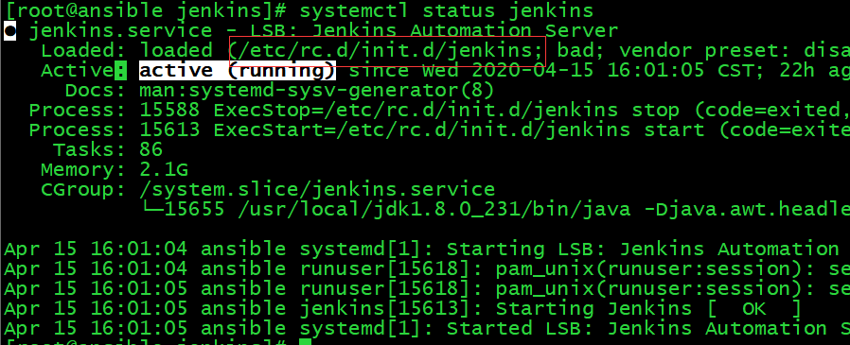
Task: Click the red-boxed /etc/rc.d/init.d/jenkins path
Action: click(387, 51)
